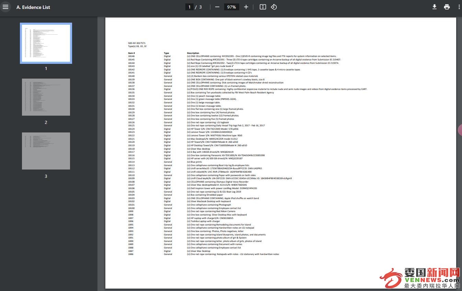Click the HP server with 500 GB drives row
The width and height of the screenshot is (462, 291).
(x=215, y=159)
